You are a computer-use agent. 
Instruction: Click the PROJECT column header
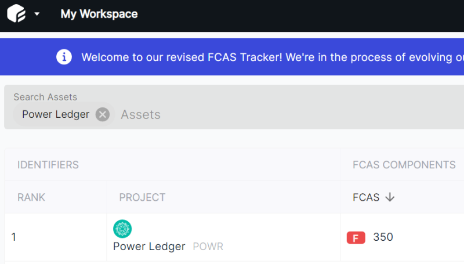click(142, 197)
